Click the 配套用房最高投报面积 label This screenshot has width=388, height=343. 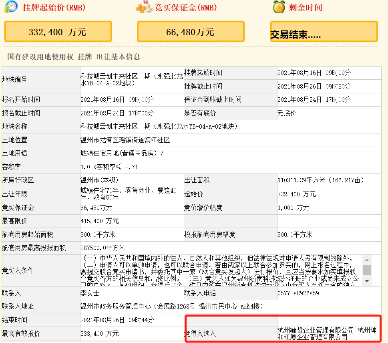[x=34, y=248]
